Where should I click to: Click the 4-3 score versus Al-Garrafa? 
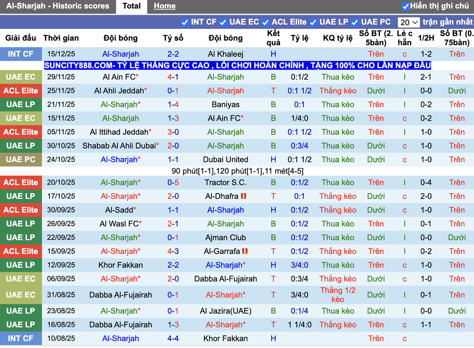pos(173,251)
